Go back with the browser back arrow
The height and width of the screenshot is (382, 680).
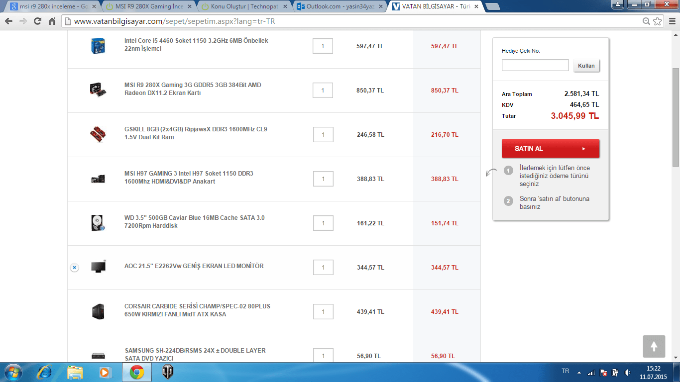9,21
